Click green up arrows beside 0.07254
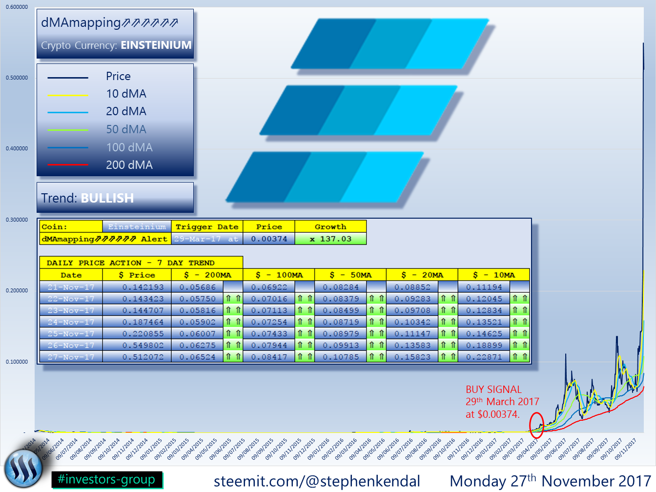This screenshot has width=656, height=492. (305, 322)
